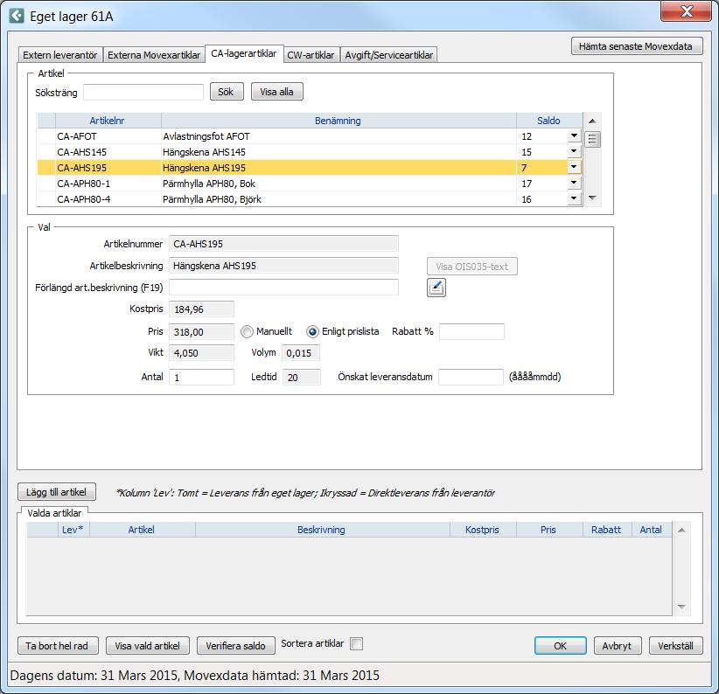
Task: Click the Antal column header in Valda artiklar
Action: tap(651, 530)
